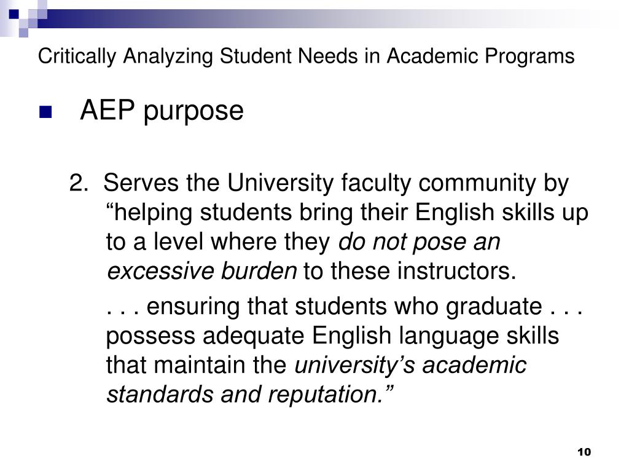Image resolution: width=629 pixels, height=472 pixels.
Task: Click the slide number 10
Action: coord(584,452)
